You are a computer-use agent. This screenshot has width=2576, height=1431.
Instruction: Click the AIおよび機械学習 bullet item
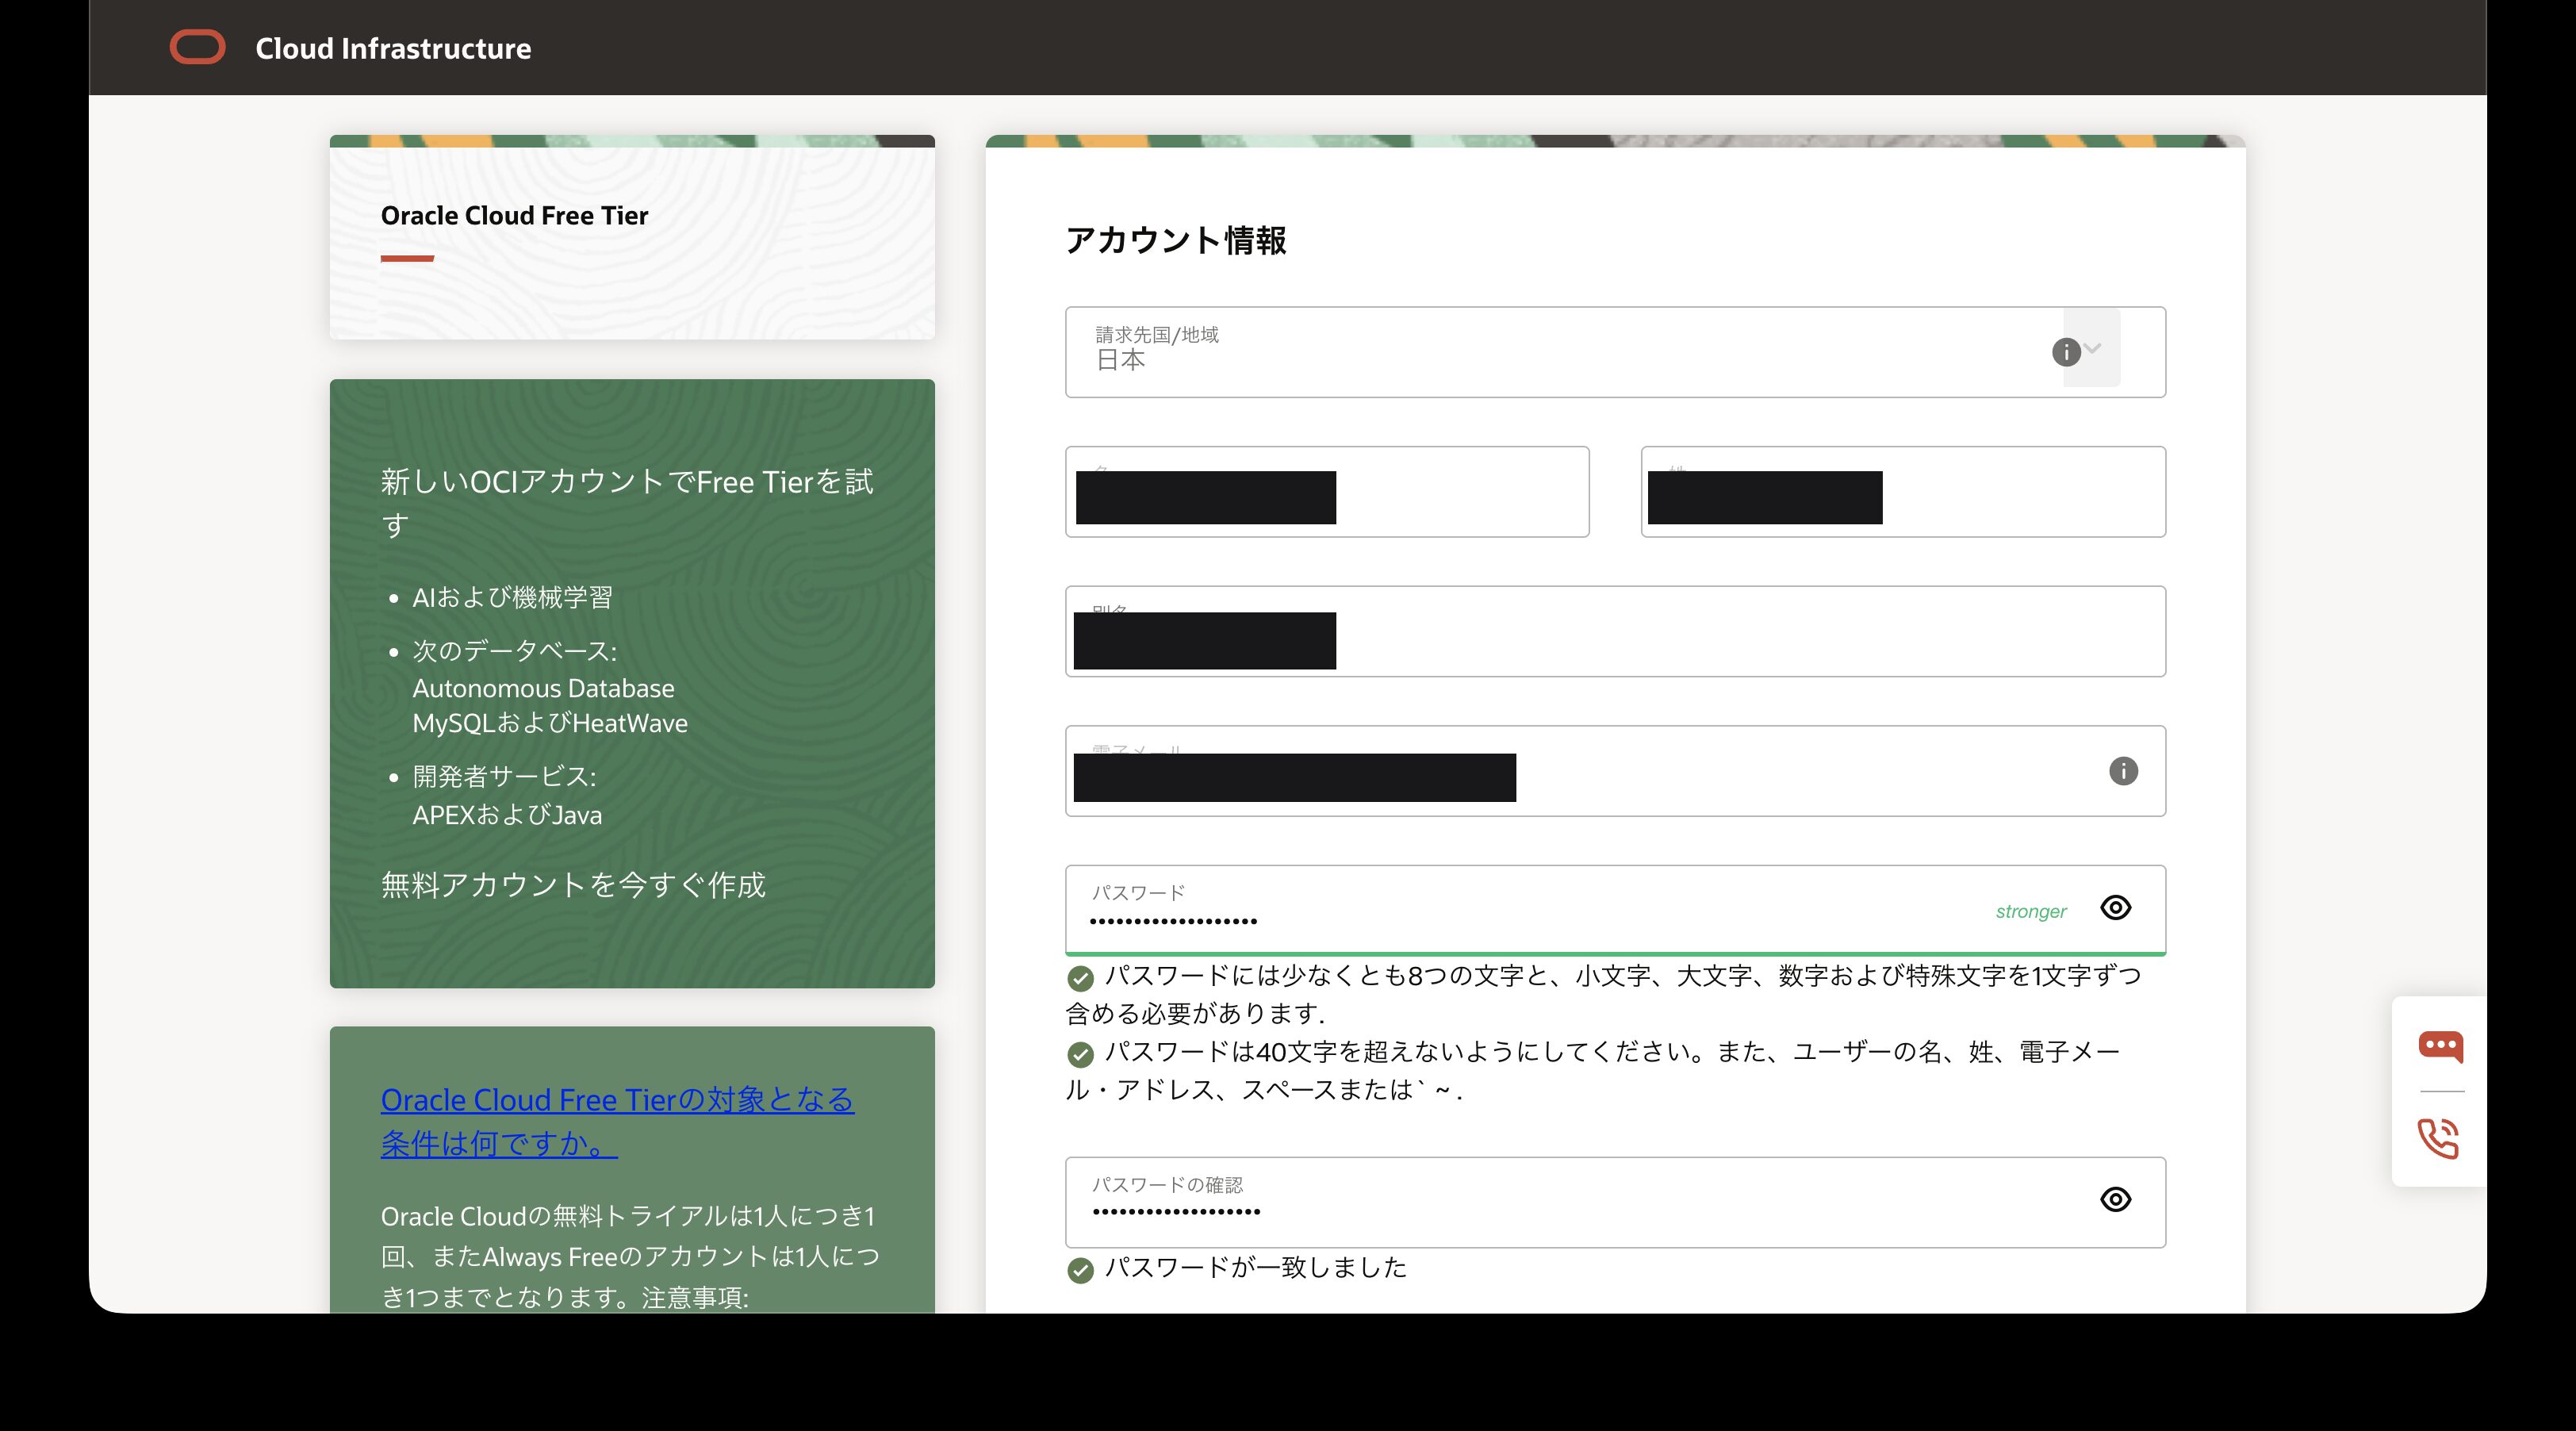tap(512, 598)
